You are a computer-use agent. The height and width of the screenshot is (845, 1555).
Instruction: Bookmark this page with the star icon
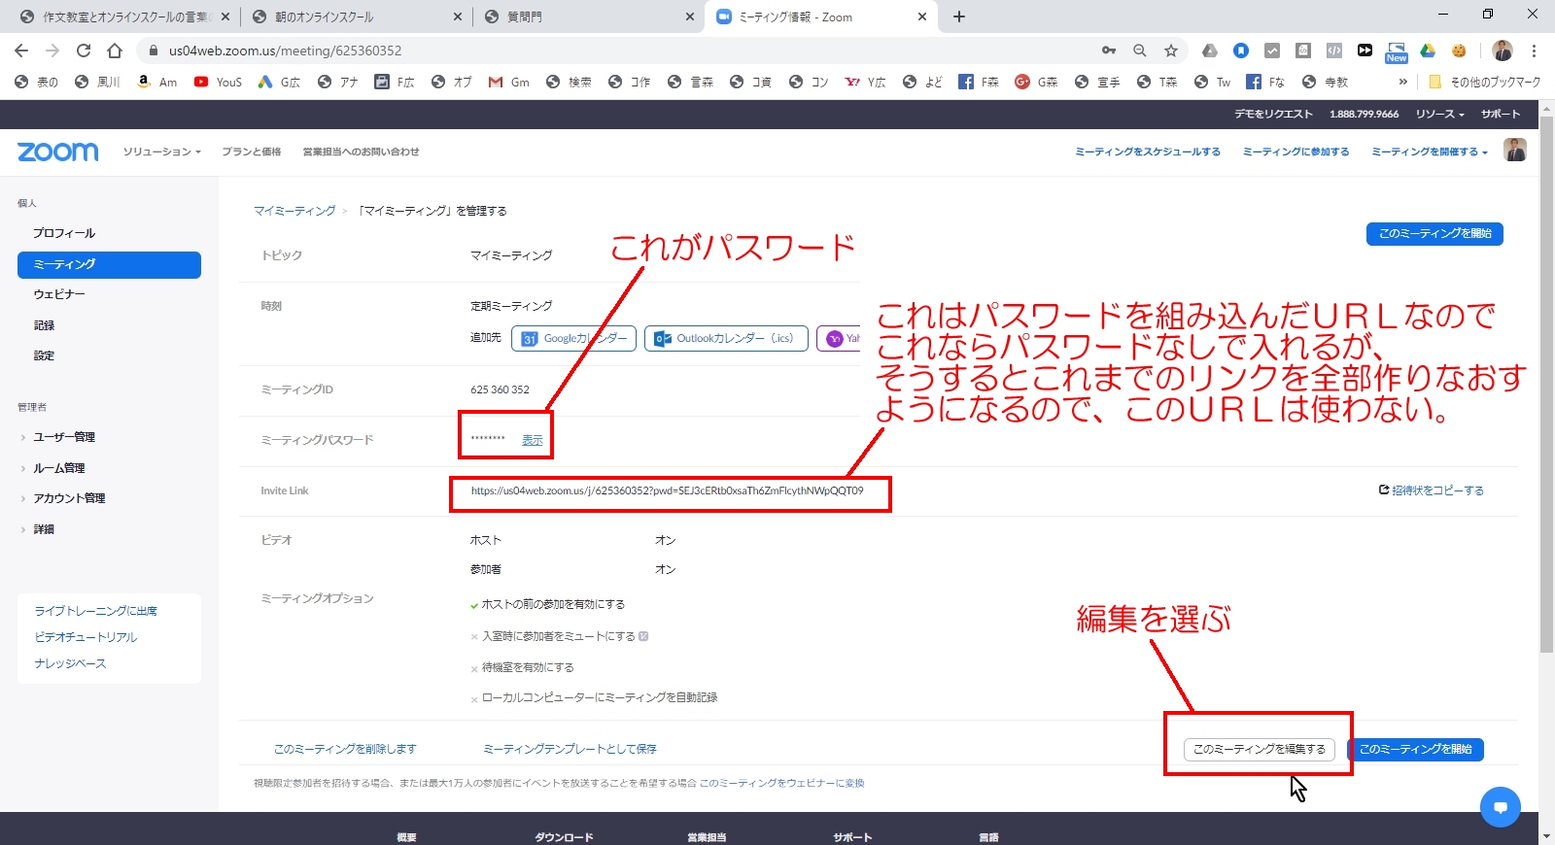click(x=1171, y=51)
